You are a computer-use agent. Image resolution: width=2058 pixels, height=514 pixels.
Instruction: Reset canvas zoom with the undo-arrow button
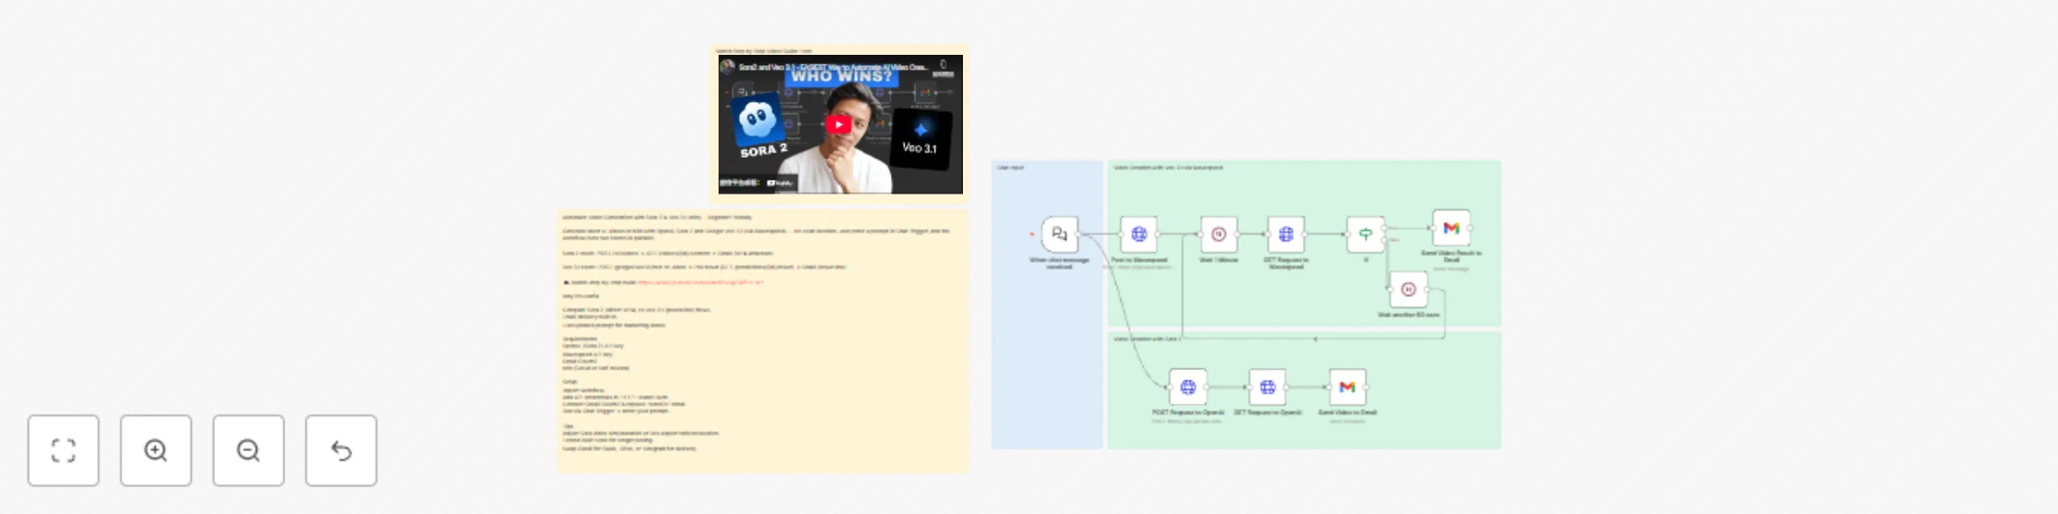[341, 451]
